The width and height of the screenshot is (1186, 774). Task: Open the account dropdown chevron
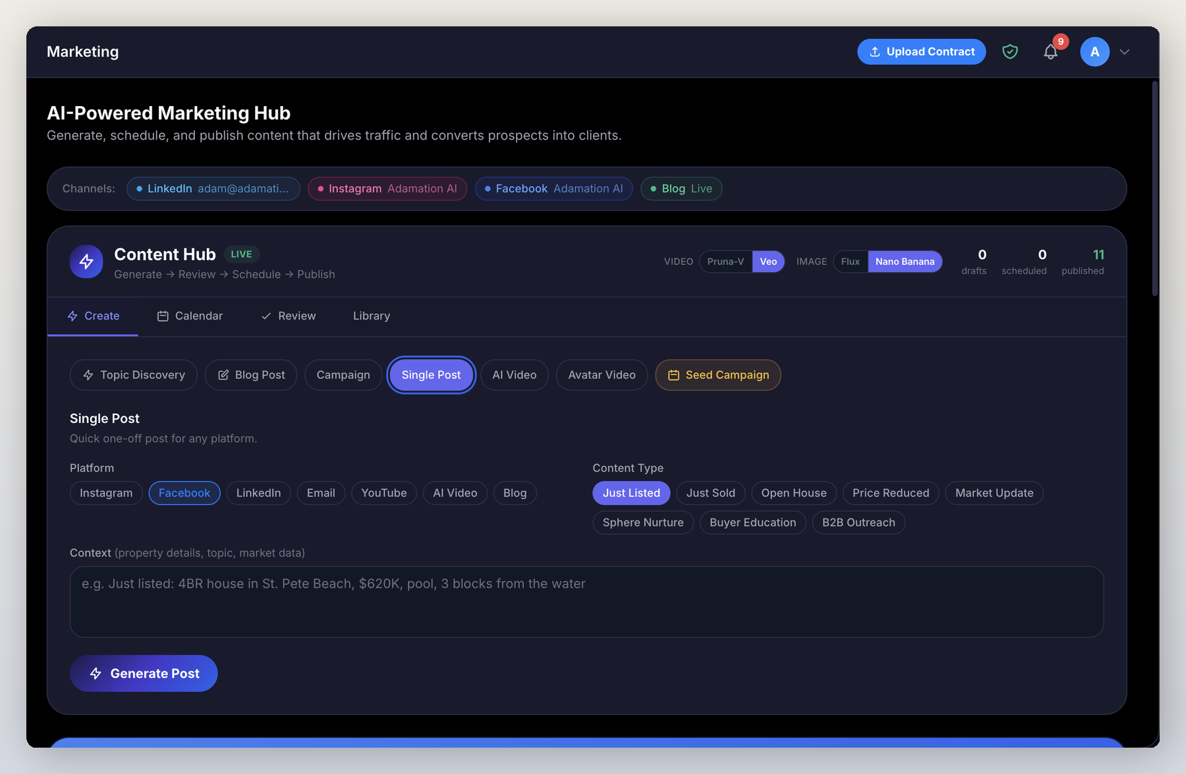click(1125, 52)
